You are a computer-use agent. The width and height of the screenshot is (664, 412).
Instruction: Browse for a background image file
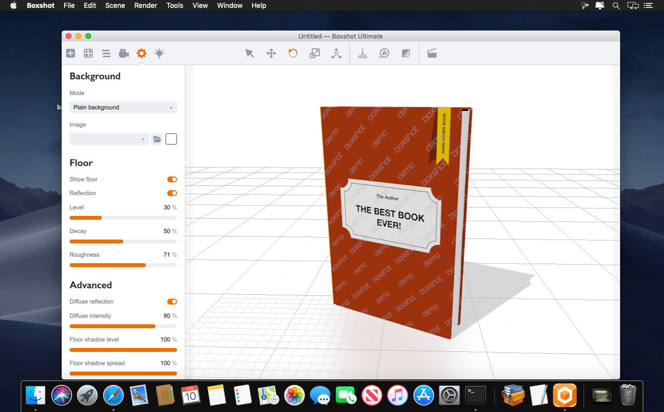click(157, 139)
